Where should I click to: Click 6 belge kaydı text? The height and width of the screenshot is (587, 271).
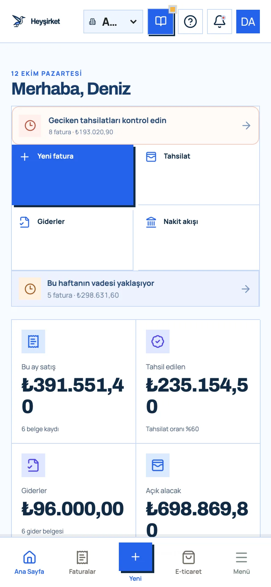[x=40, y=429]
